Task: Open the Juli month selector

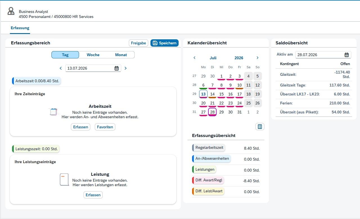Action: [x=213, y=58]
